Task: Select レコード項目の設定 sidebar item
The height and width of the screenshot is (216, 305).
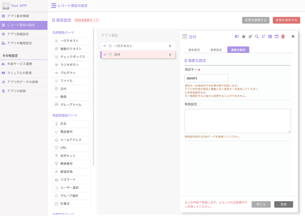Action: [x=24, y=25]
